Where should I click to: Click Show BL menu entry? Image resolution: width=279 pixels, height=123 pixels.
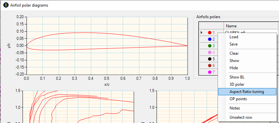coord(247,77)
